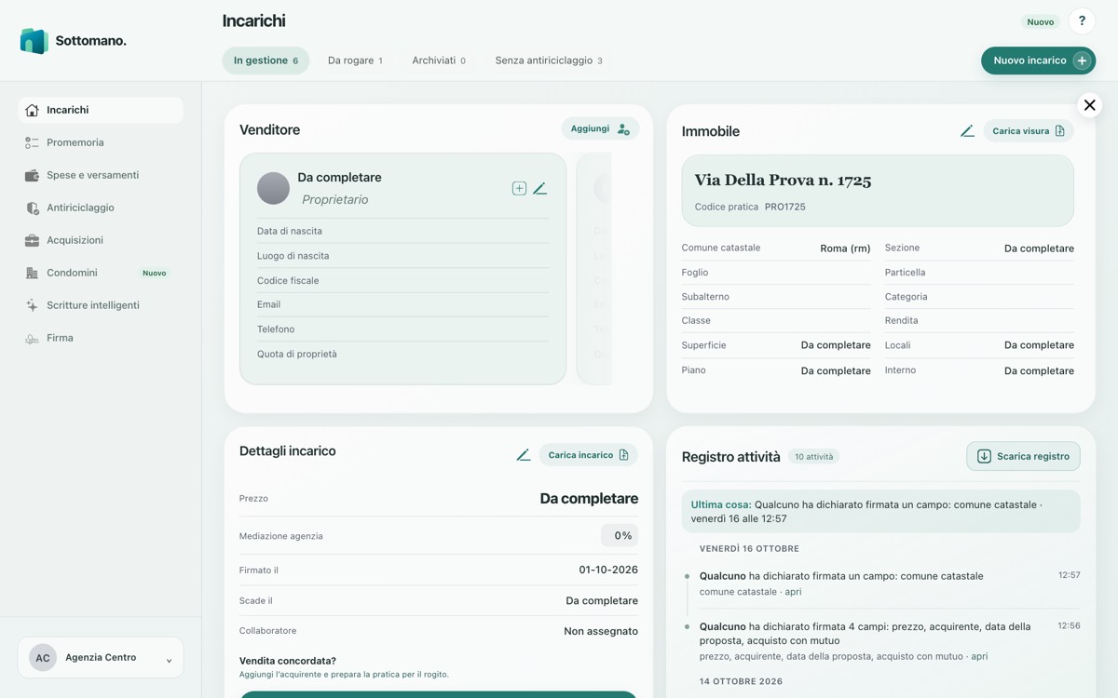This screenshot has width=1118, height=698.
Task: Click the Scritture intelligenti sparkle icon
Action: pyautogui.click(x=32, y=305)
